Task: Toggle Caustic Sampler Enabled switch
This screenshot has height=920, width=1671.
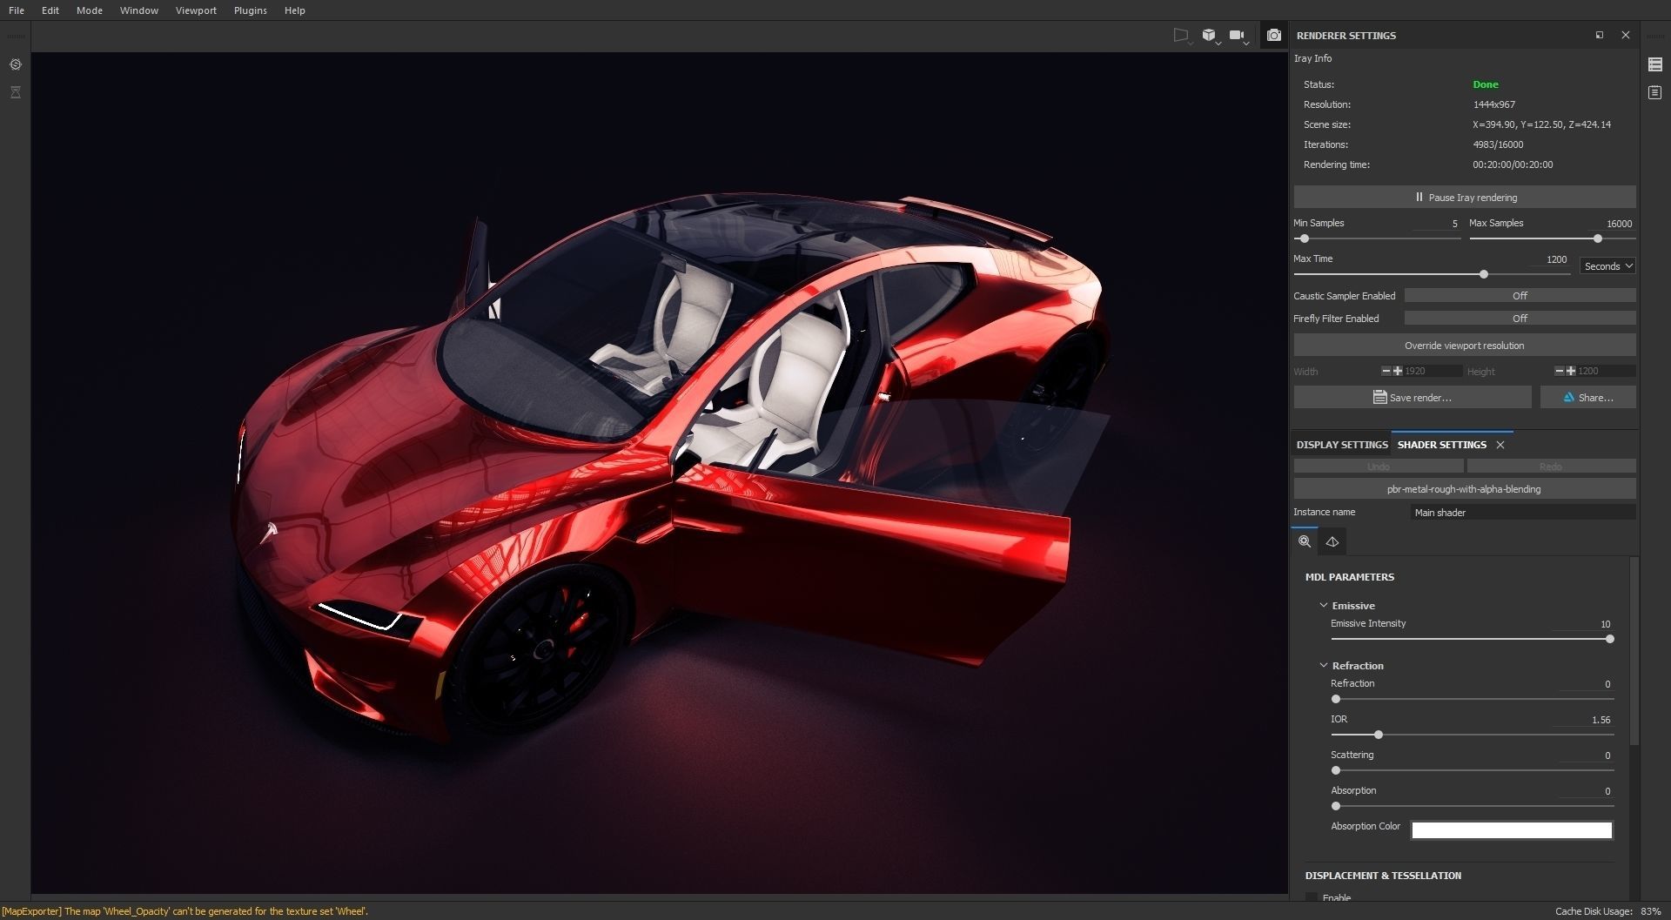Action: 1520,296
